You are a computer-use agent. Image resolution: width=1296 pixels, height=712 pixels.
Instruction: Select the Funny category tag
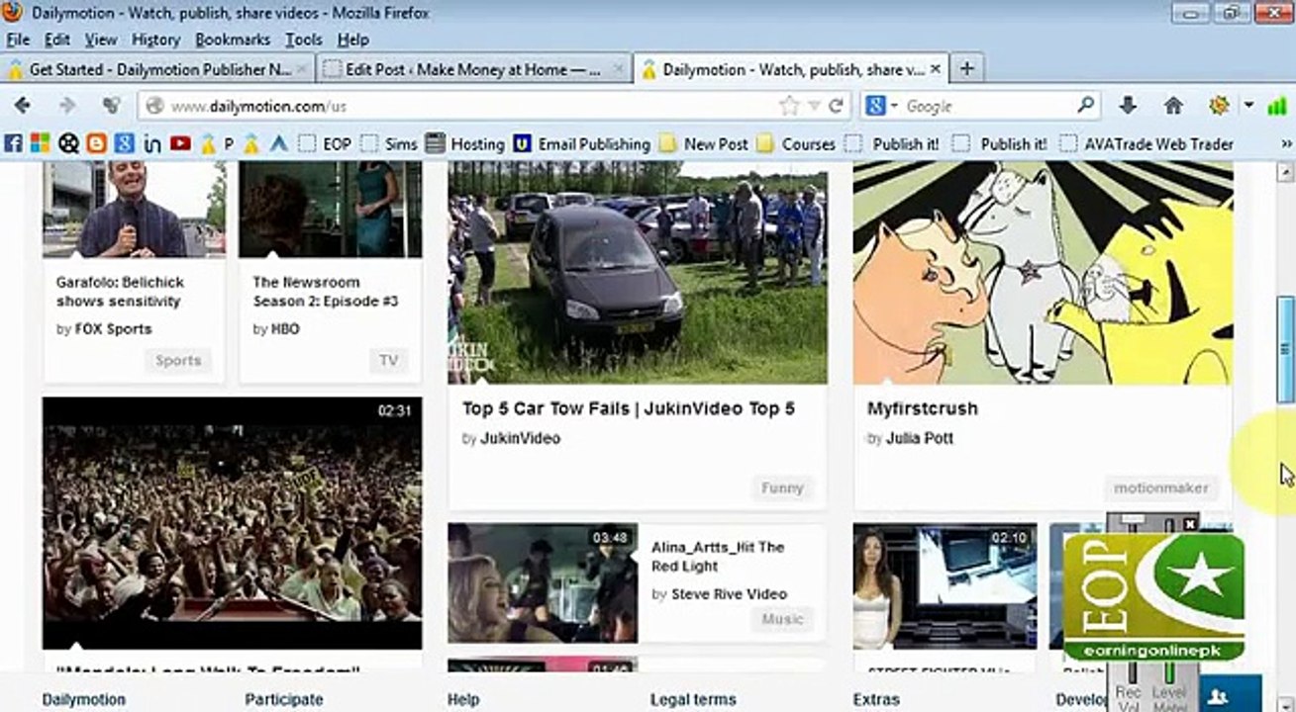[782, 488]
